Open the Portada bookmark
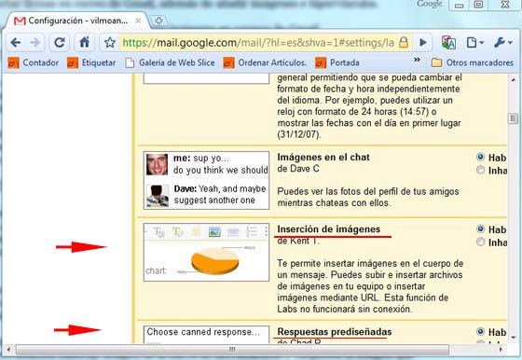Image resolution: width=522 pixels, height=360 pixels. pyautogui.click(x=337, y=62)
